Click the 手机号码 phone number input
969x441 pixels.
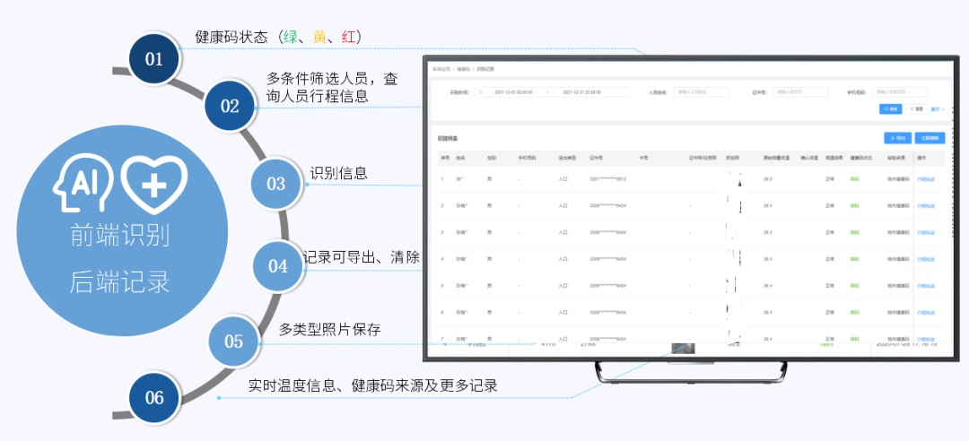pos(907,91)
